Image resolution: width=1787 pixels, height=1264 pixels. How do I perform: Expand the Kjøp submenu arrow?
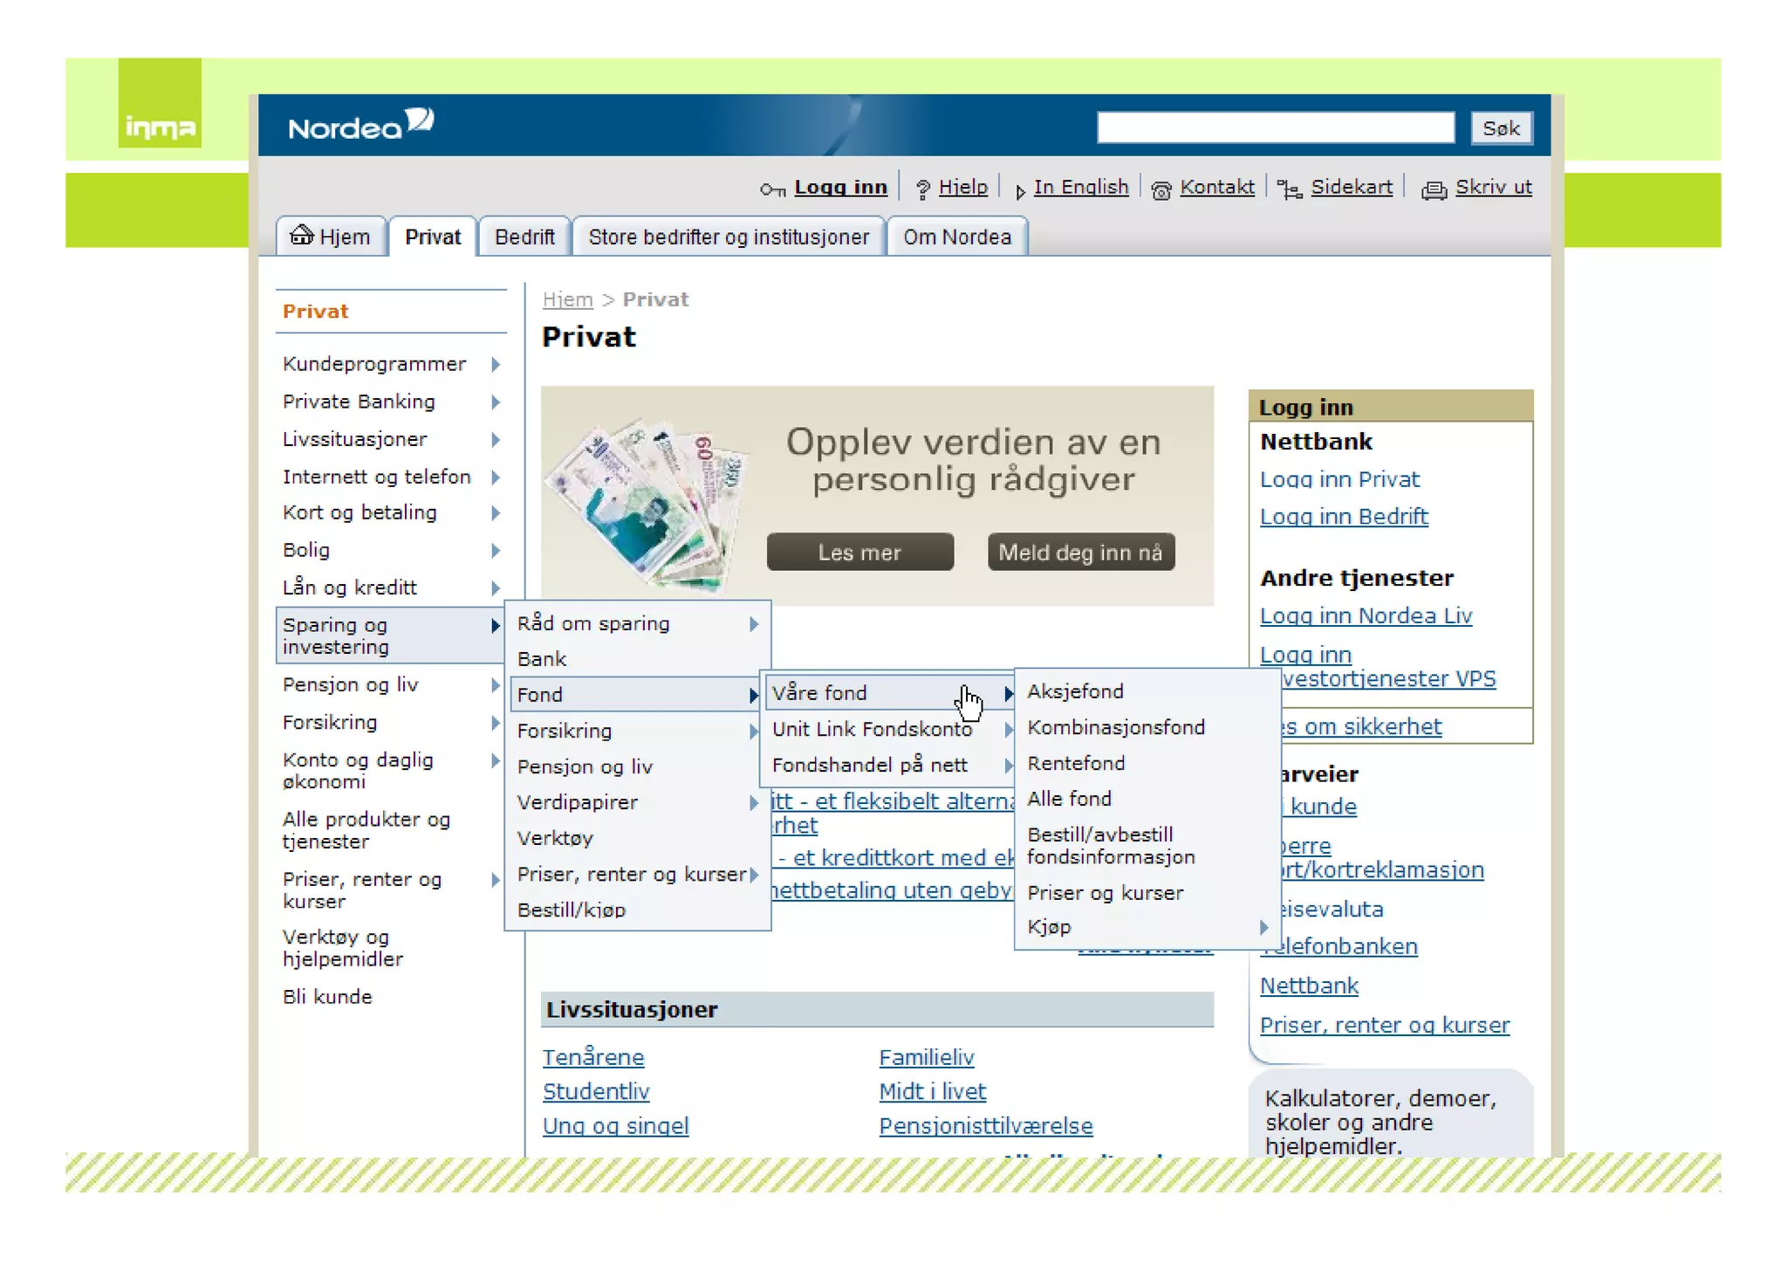pos(1263,927)
